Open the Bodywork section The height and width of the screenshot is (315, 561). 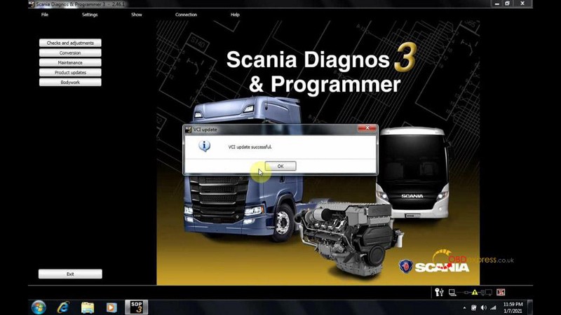[x=70, y=82]
